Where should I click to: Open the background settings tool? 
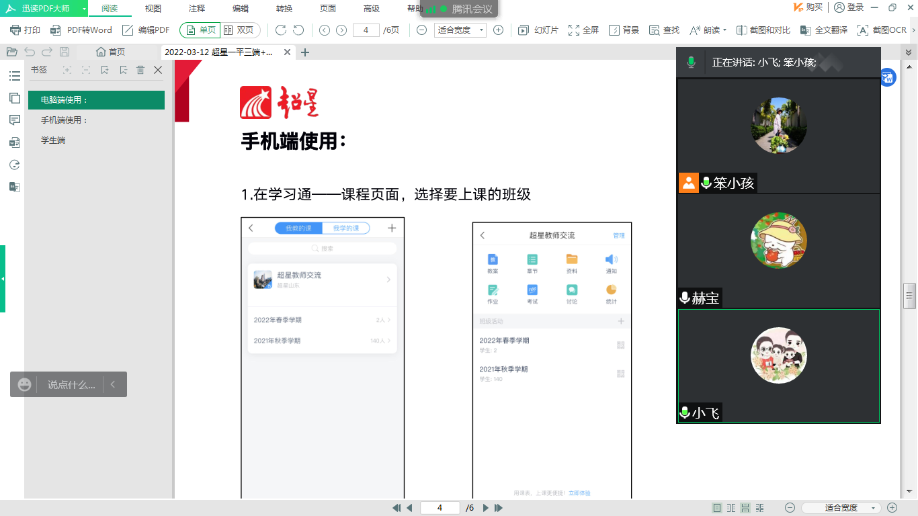pyautogui.click(x=624, y=30)
